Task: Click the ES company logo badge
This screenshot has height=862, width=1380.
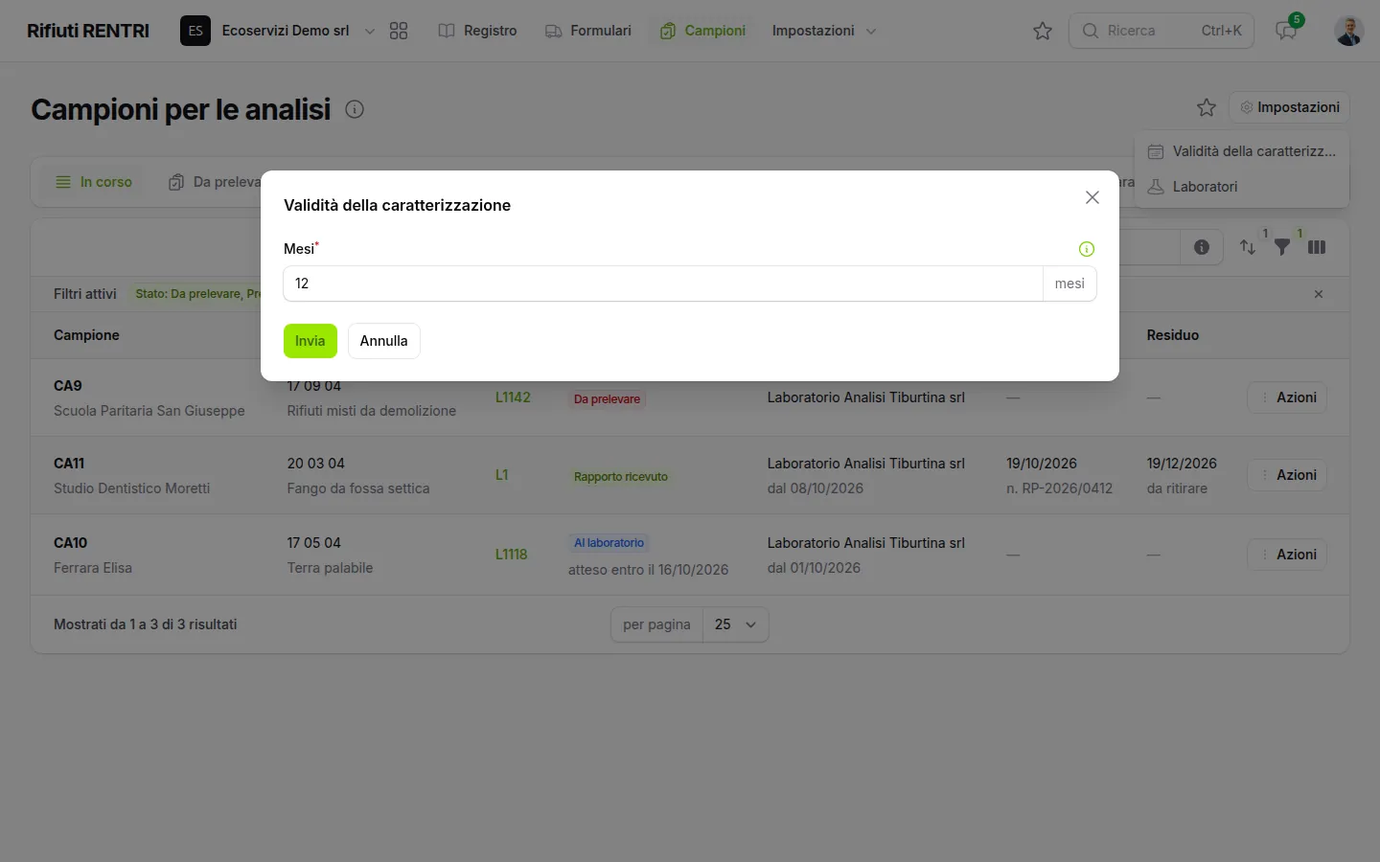Action: coord(195,31)
